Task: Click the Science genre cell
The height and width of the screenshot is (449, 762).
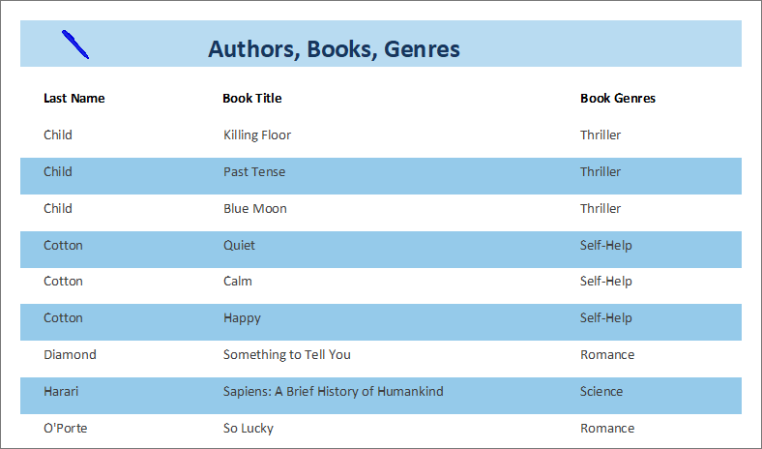Action: click(x=601, y=391)
